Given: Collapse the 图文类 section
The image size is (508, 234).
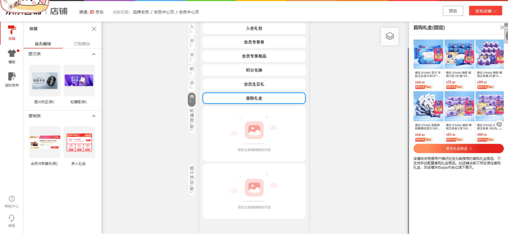Looking at the screenshot, I should 94,54.
